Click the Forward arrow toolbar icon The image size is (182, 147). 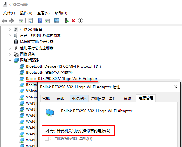pos(11,21)
